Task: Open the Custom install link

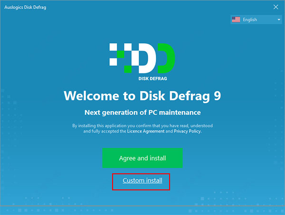Action: point(142,180)
